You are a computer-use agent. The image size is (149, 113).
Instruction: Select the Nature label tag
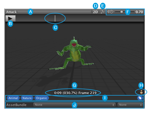27,98
